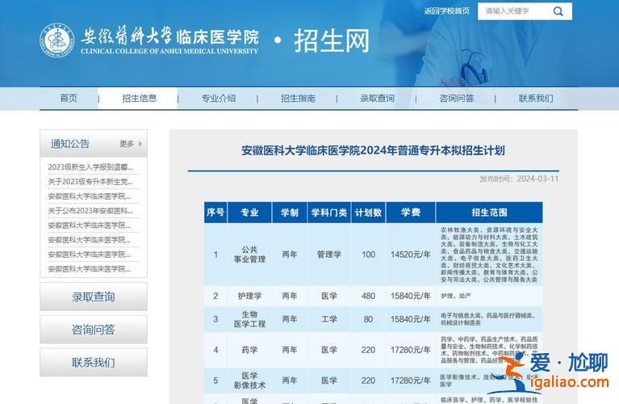619x404 pixels.
Task: Click the 公共事业管理 major cell
Action: click(249, 255)
